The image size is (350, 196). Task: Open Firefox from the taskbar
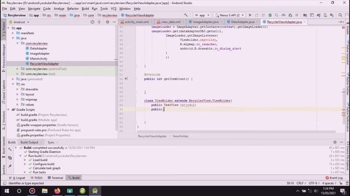57,191
